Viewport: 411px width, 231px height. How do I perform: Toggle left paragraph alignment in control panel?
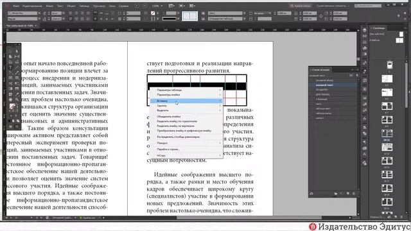coord(71,13)
